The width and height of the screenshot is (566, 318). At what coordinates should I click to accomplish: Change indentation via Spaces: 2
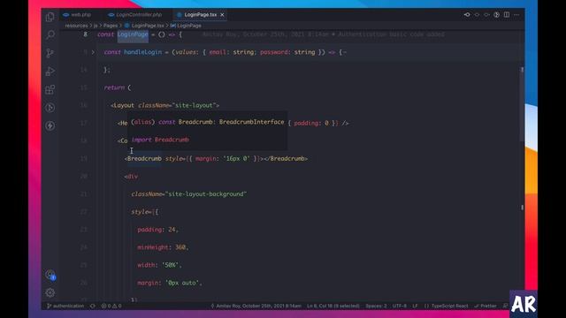point(376,306)
